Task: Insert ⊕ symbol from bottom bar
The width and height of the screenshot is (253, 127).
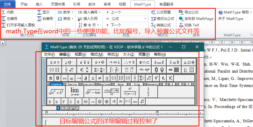Action: [x=107, y=102]
